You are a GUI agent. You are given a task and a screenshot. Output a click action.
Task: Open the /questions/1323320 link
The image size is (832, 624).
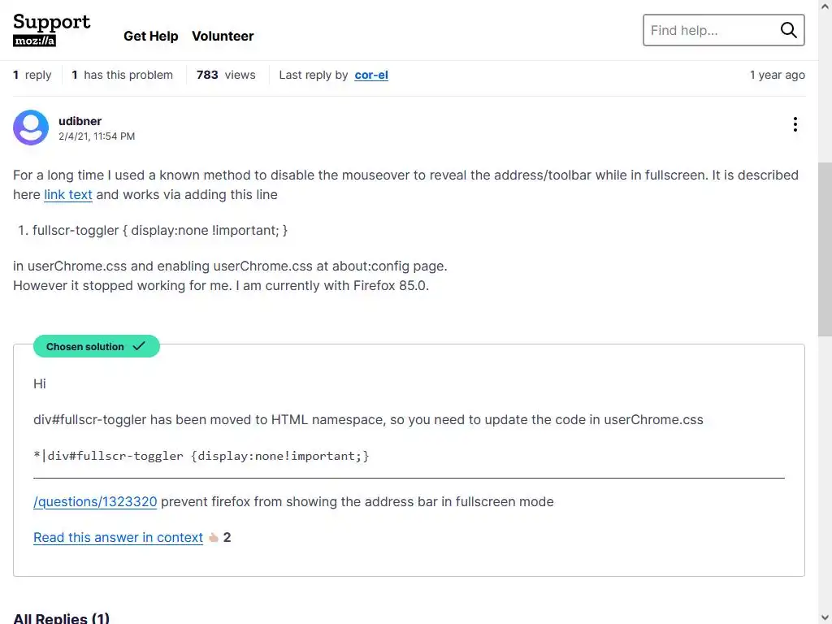tap(95, 501)
